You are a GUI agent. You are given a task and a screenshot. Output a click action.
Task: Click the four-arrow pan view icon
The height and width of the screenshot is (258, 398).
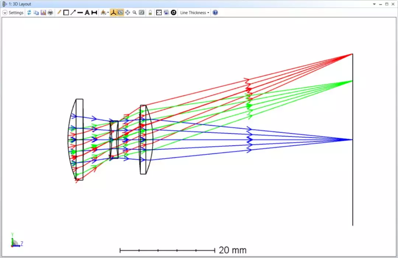coord(128,13)
